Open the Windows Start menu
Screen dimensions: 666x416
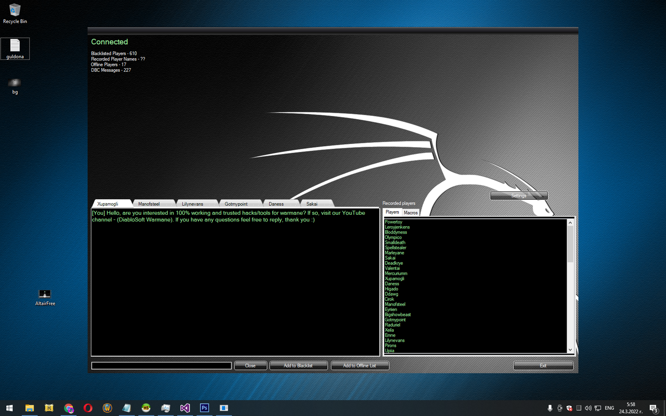coord(9,408)
